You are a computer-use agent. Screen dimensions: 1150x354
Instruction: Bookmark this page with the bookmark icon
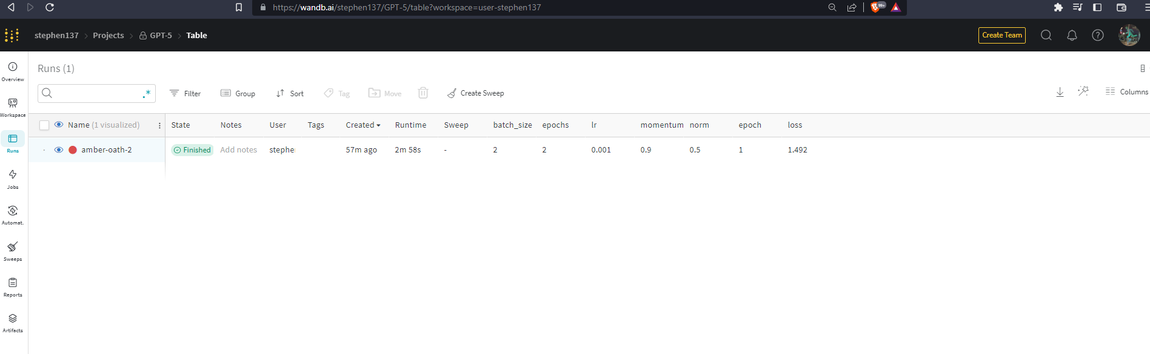click(239, 7)
